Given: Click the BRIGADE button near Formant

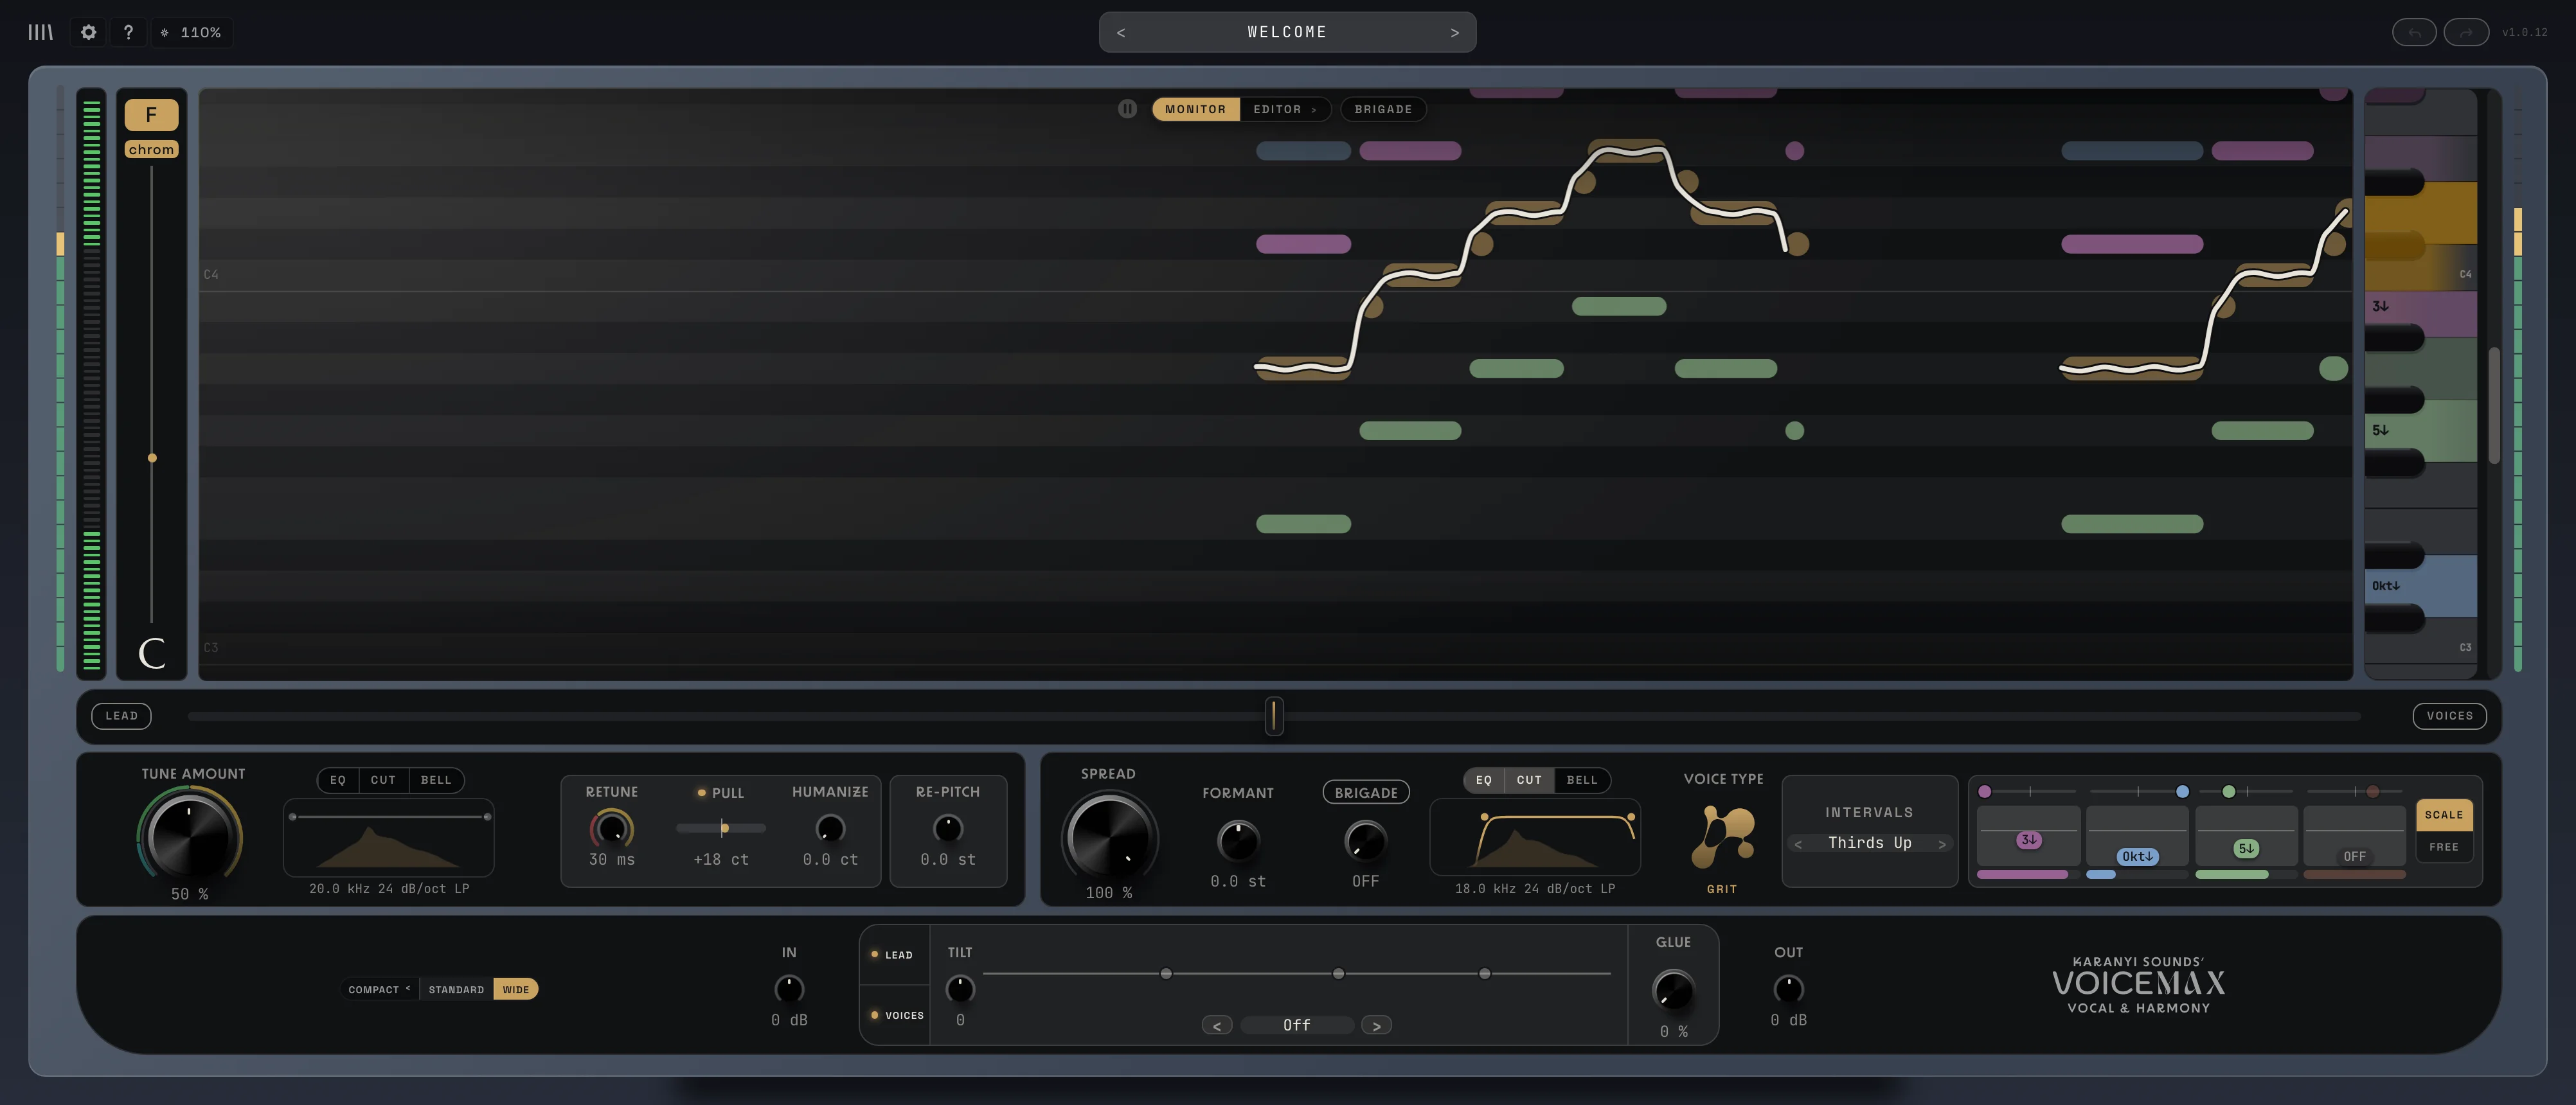Looking at the screenshot, I should click(x=1366, y=792).
